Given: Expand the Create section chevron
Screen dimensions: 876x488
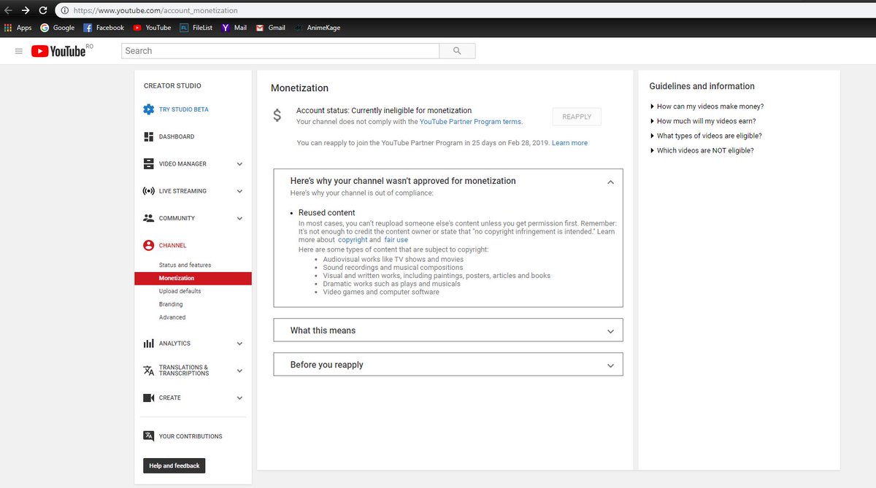Looking at the screenshot, I should click(239, 398).
